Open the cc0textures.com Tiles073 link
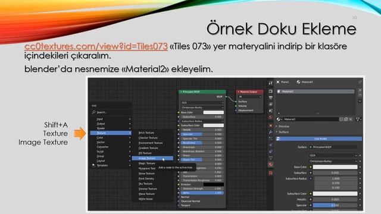381x214 pixels. (x=96, y=46)
